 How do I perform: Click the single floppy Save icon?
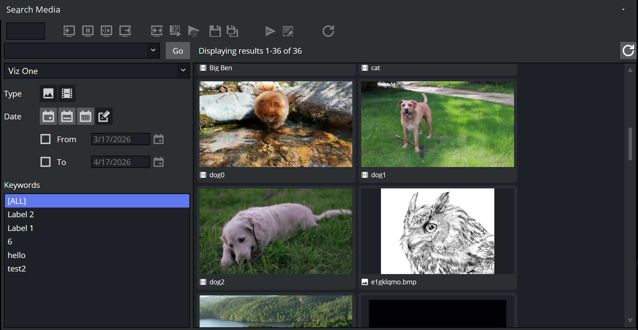tap(215, 31)
